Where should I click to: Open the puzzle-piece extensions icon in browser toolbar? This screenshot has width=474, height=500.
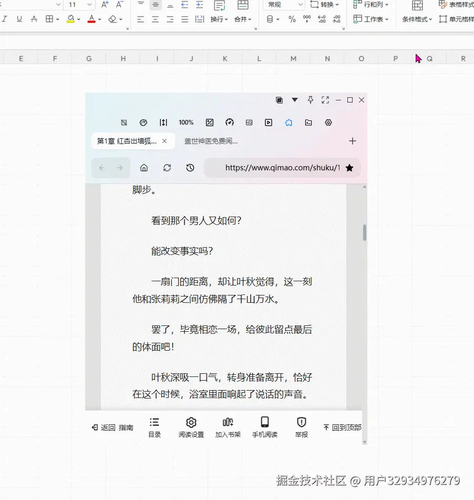pos(288,123)
